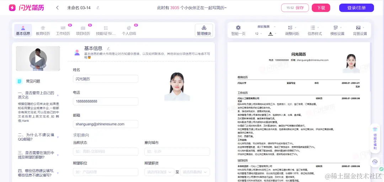Click the 邮箱 input field
The width and height of the screenshot is (384, 182).
pyautogui.click(x=106, y=124)
